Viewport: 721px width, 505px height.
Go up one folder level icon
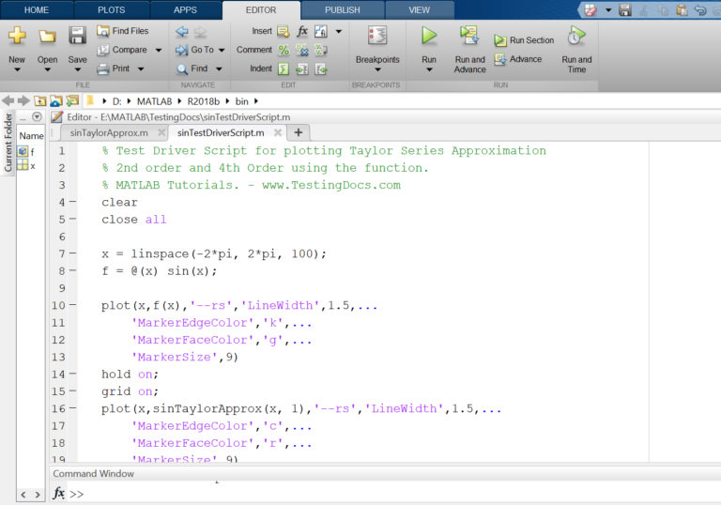(40, 100)
